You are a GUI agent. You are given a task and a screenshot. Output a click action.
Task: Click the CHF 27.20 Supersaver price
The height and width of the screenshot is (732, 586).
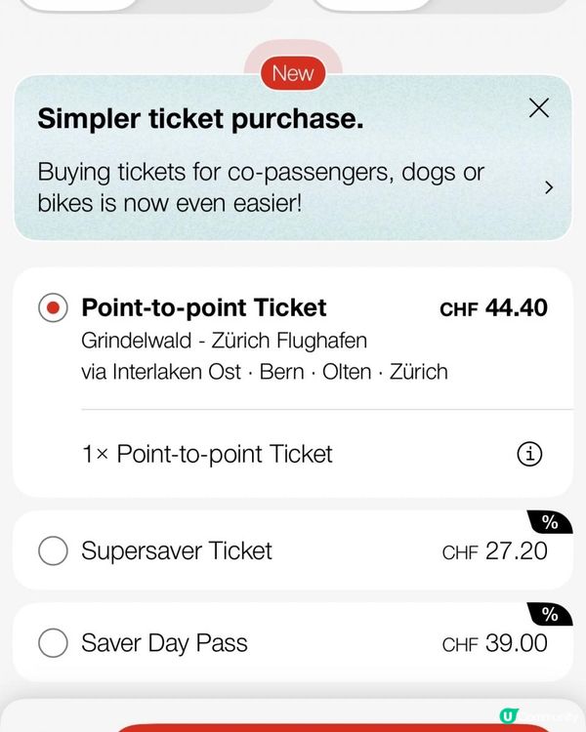[494, 551]
